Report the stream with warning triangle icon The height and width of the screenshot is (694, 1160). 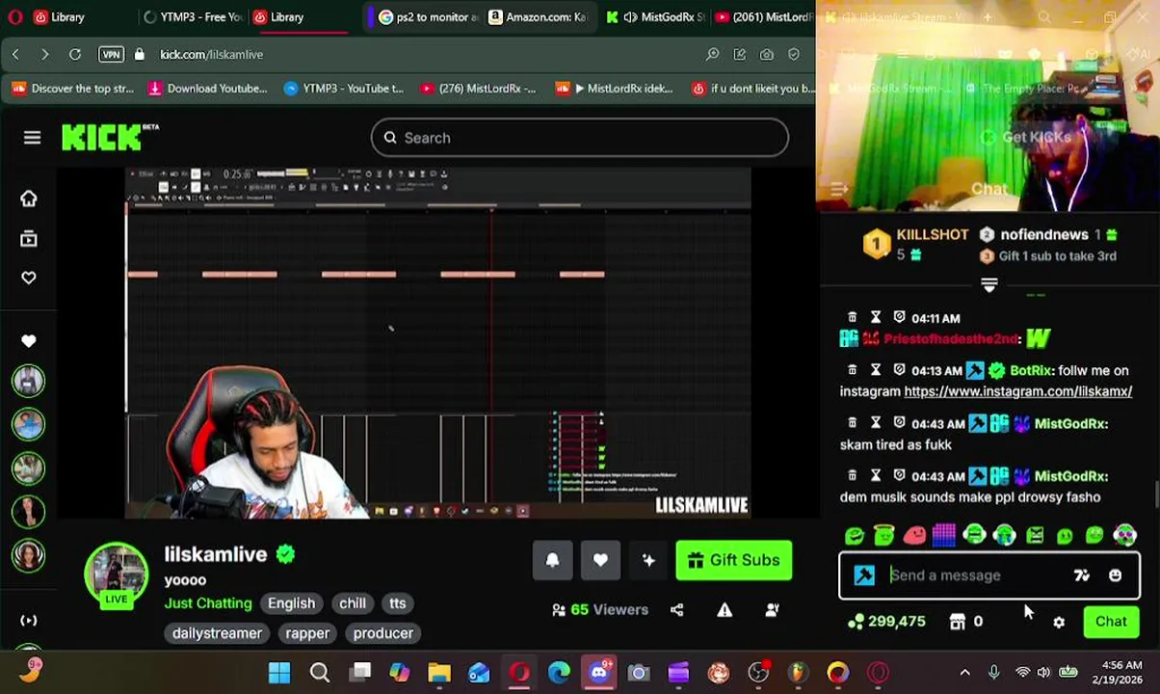click(x=725, y=610)
